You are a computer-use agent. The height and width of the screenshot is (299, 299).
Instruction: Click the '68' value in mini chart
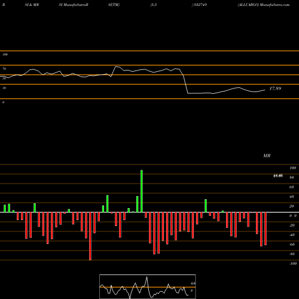click(193, 283)
